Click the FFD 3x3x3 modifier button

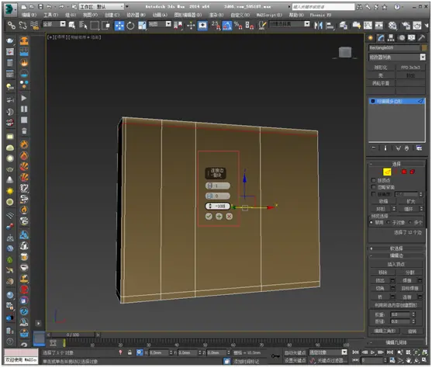[x=410, y=68]
